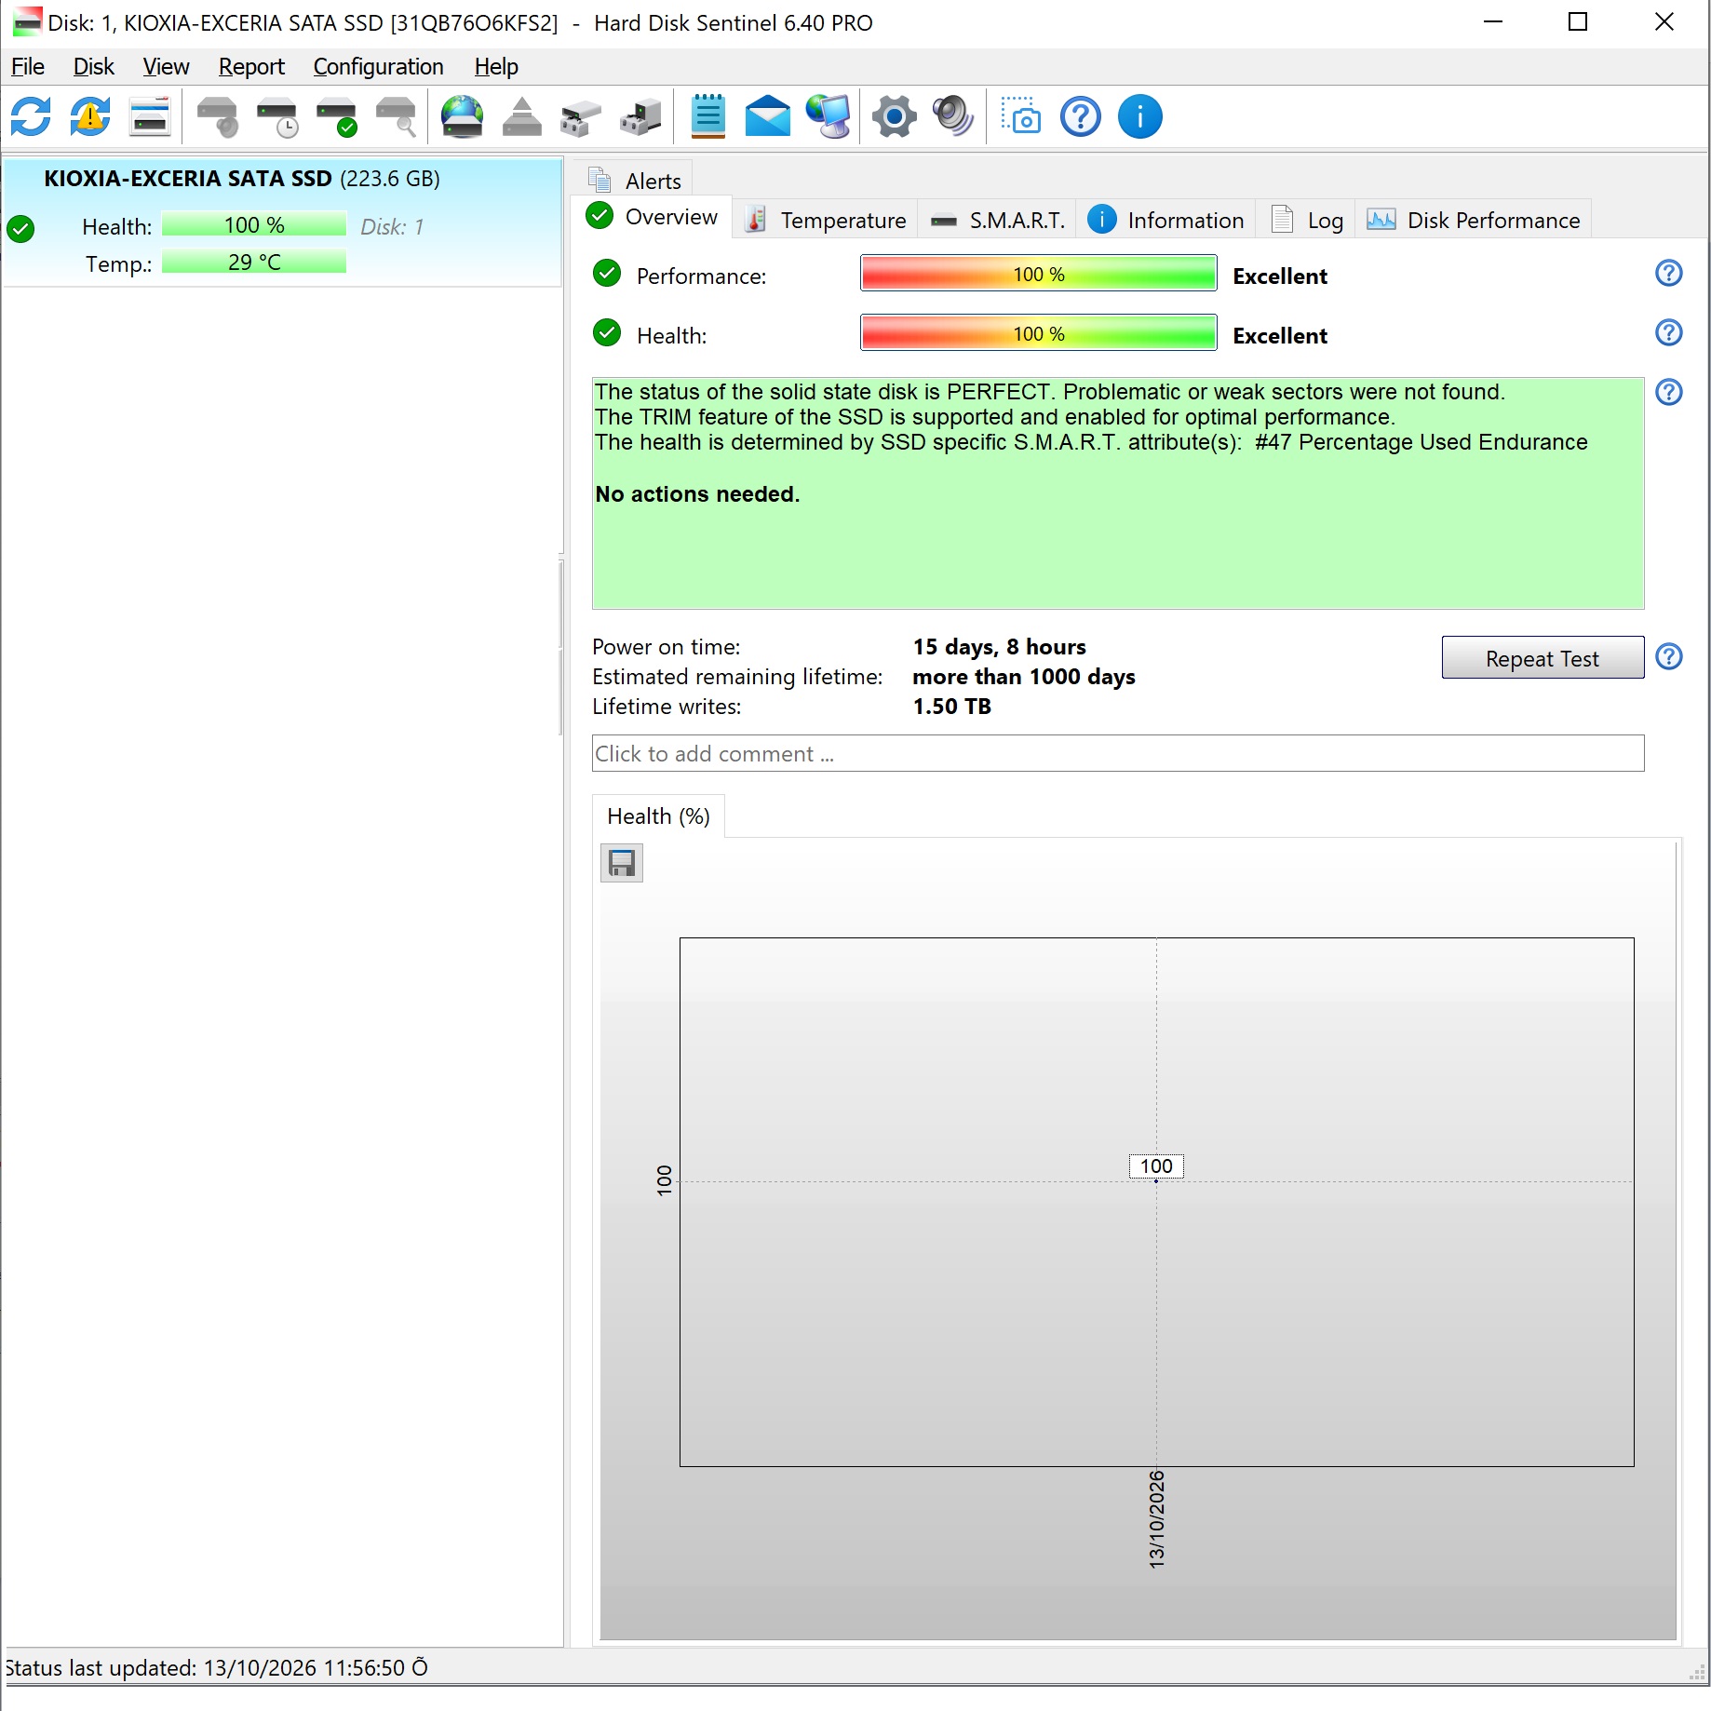The image size is (1711, 1711).
Task: Click the disk with green checkmark icon
Action: [x=337, y=117]
